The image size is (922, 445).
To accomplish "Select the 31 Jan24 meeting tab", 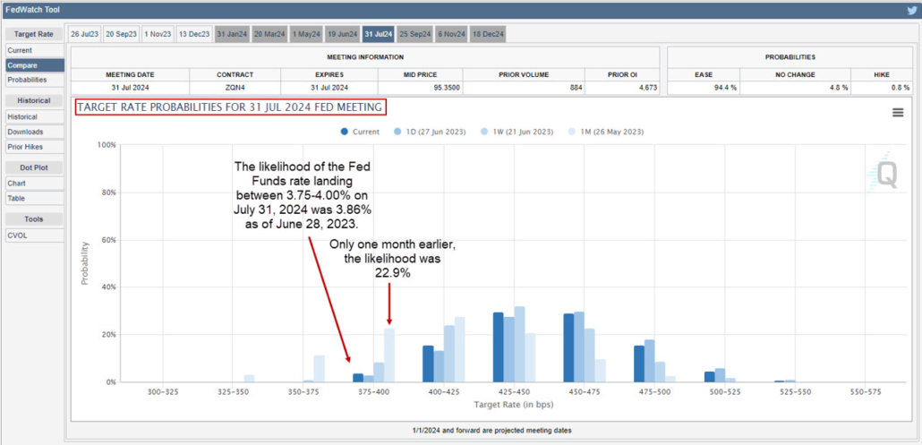I will [x=232, y=34].
